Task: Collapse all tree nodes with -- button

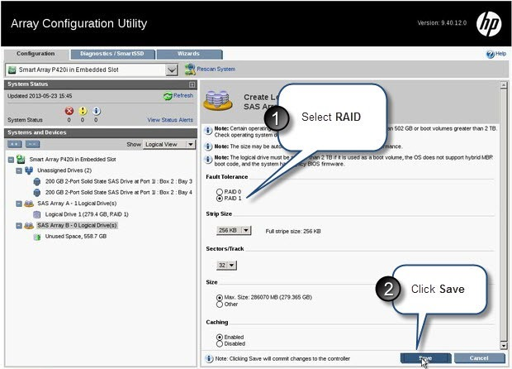Action: click(32, 144)
